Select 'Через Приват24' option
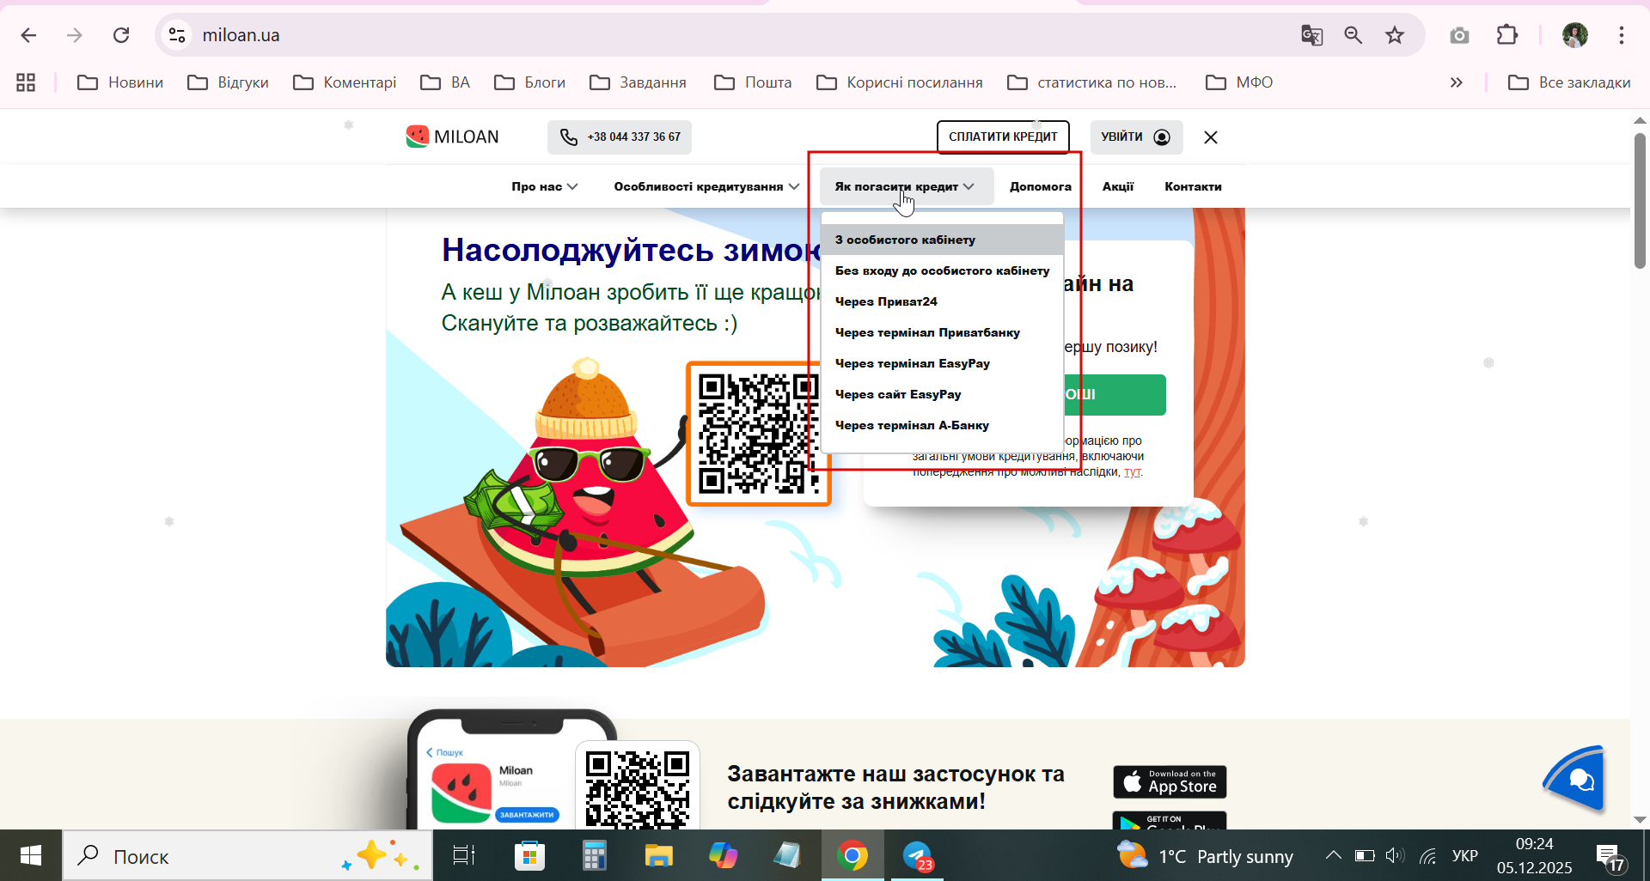This screenshot has height=881, width=1650. (942, 301)
